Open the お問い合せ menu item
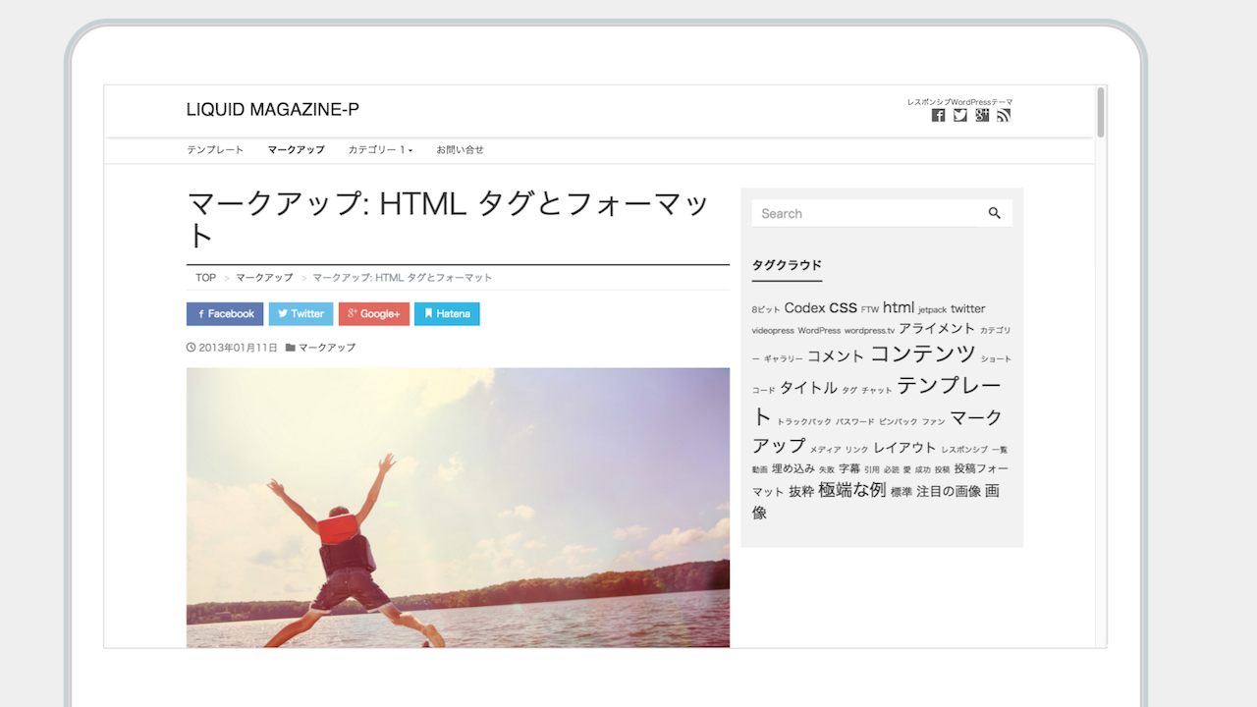This screenshot has height=707, width=1257. point(460,150)
